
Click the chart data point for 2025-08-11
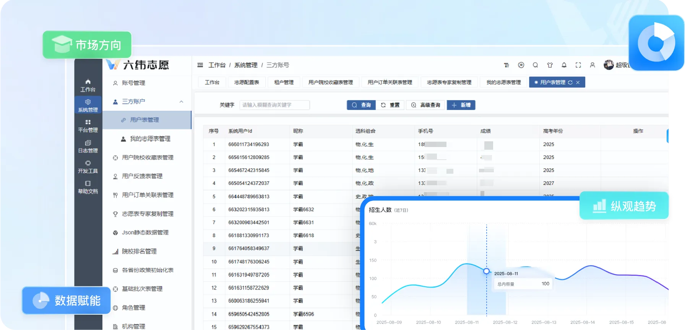(486, 271)
